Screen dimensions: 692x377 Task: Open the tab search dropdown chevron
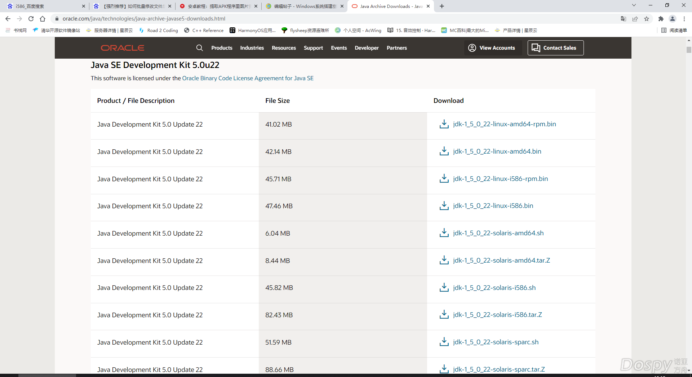pyautogui.click(x=634, y=5)
